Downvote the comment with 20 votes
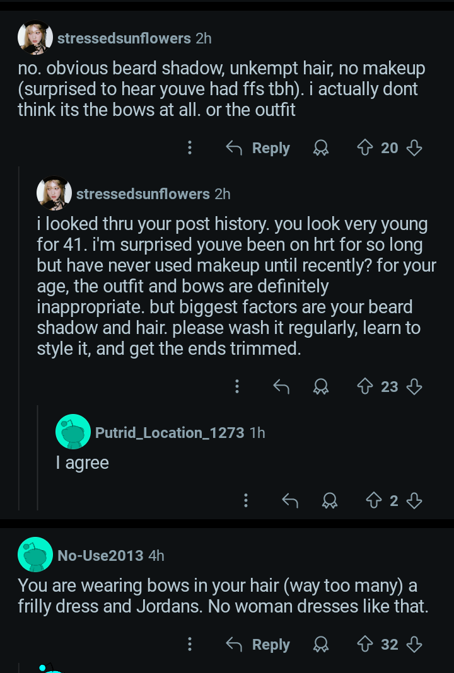Viewport: 454px width, 673px height. 414,148
